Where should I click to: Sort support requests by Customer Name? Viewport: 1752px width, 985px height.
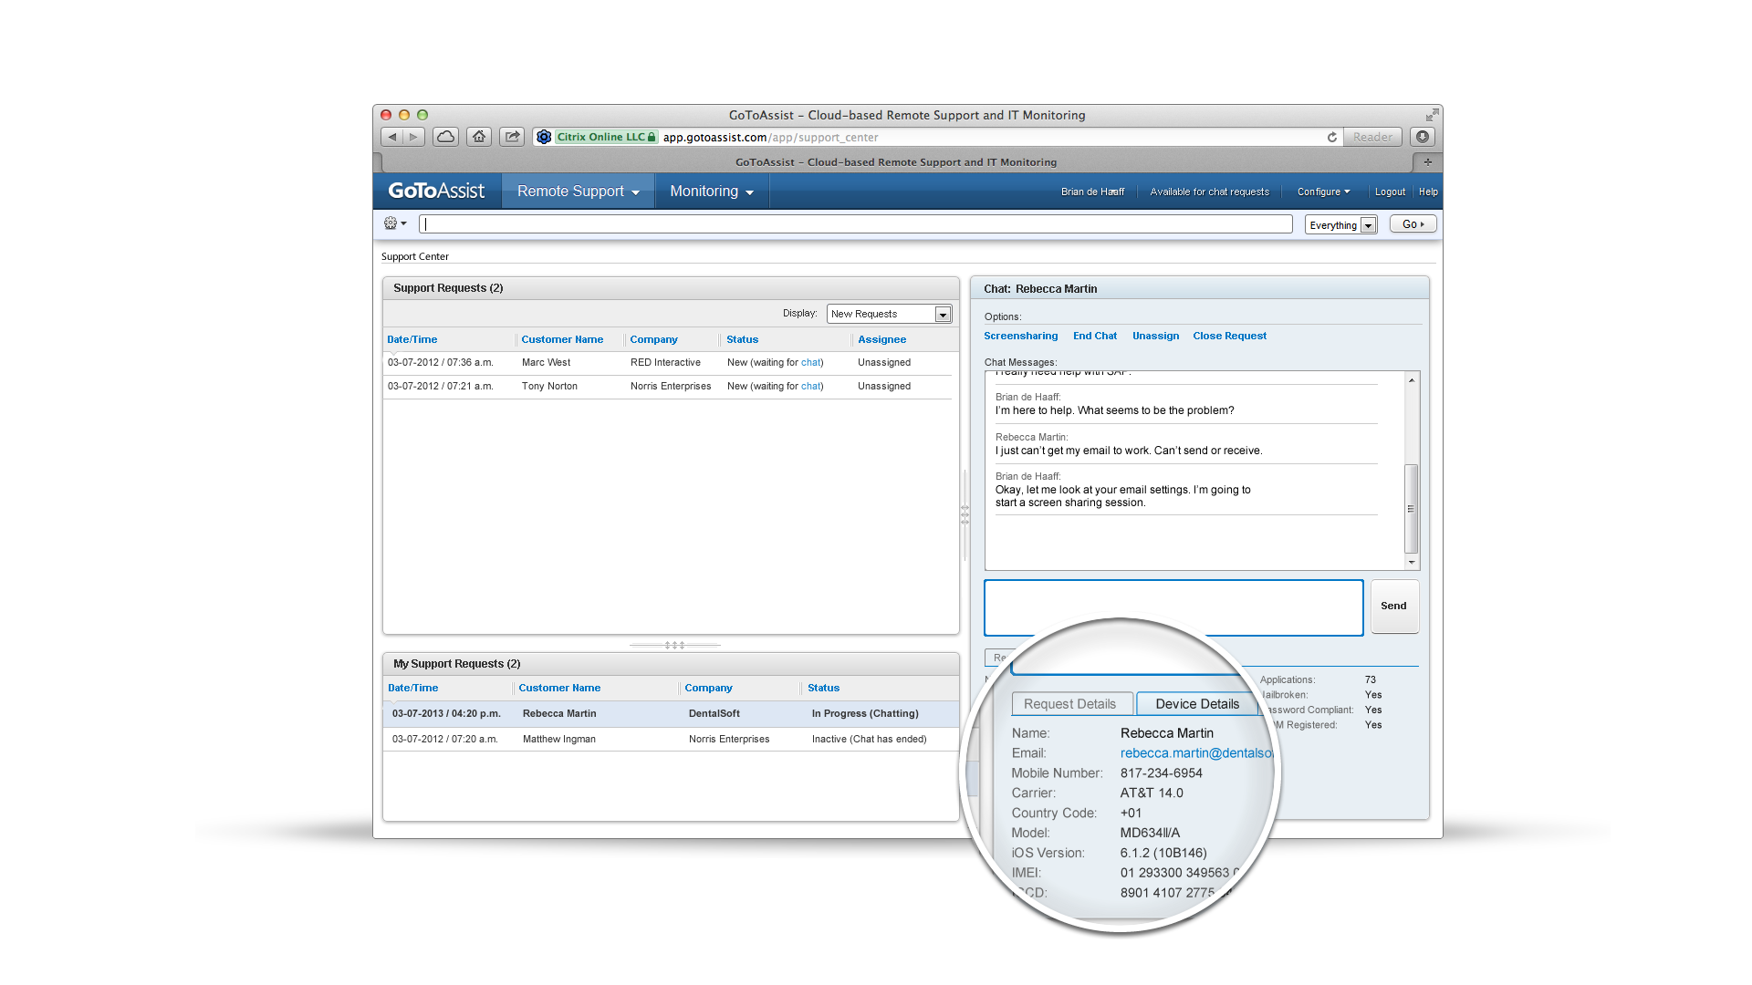[x=562, y=339]
